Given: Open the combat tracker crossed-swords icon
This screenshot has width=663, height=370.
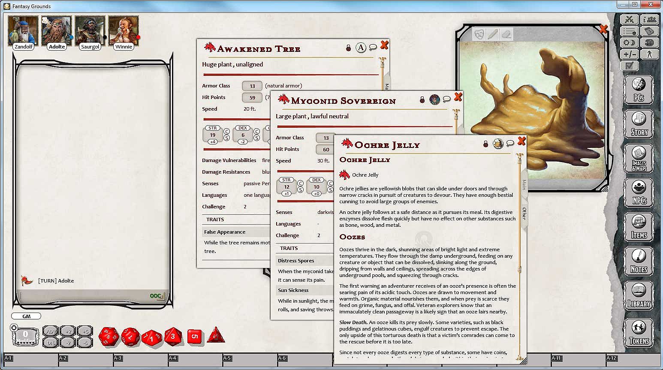Looking at the screenshot, I should pyautogui.click(x=629, y=19).
